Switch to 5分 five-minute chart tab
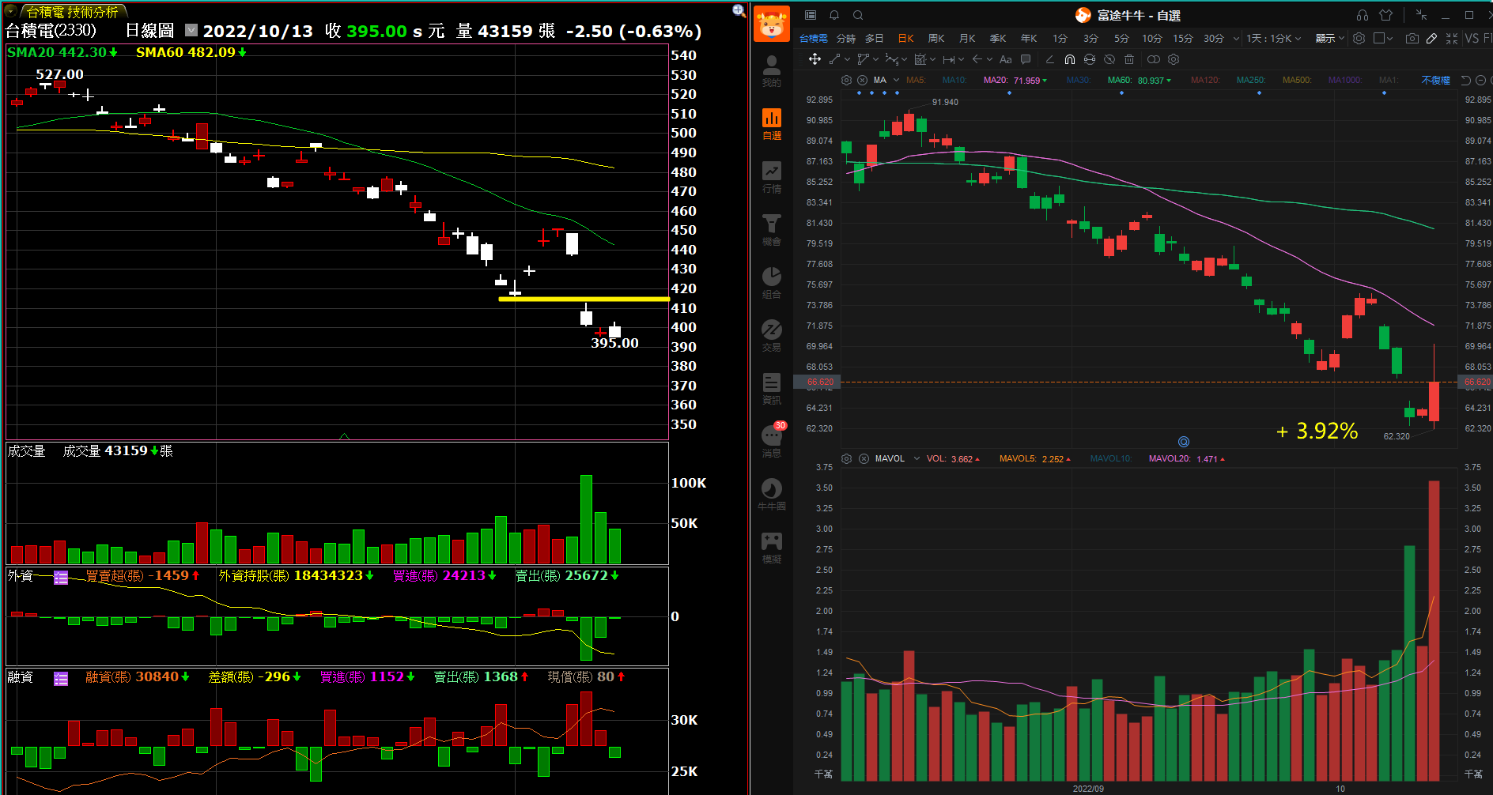 (x=1121, y=38)
